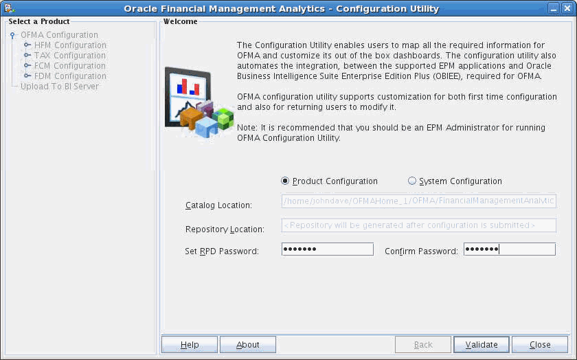This screenshot has width=577, height=360.
Task: Select HFM Configuration tree item
Action: 70,45
